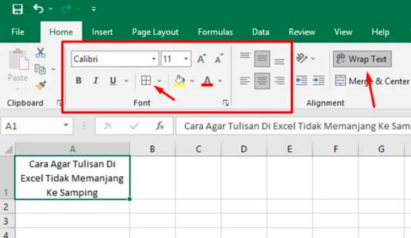Image resolution: width=411 pixels, height=238 pixels.
Task: Click the Save icon in the title bar
Action: tap(18, 9)
